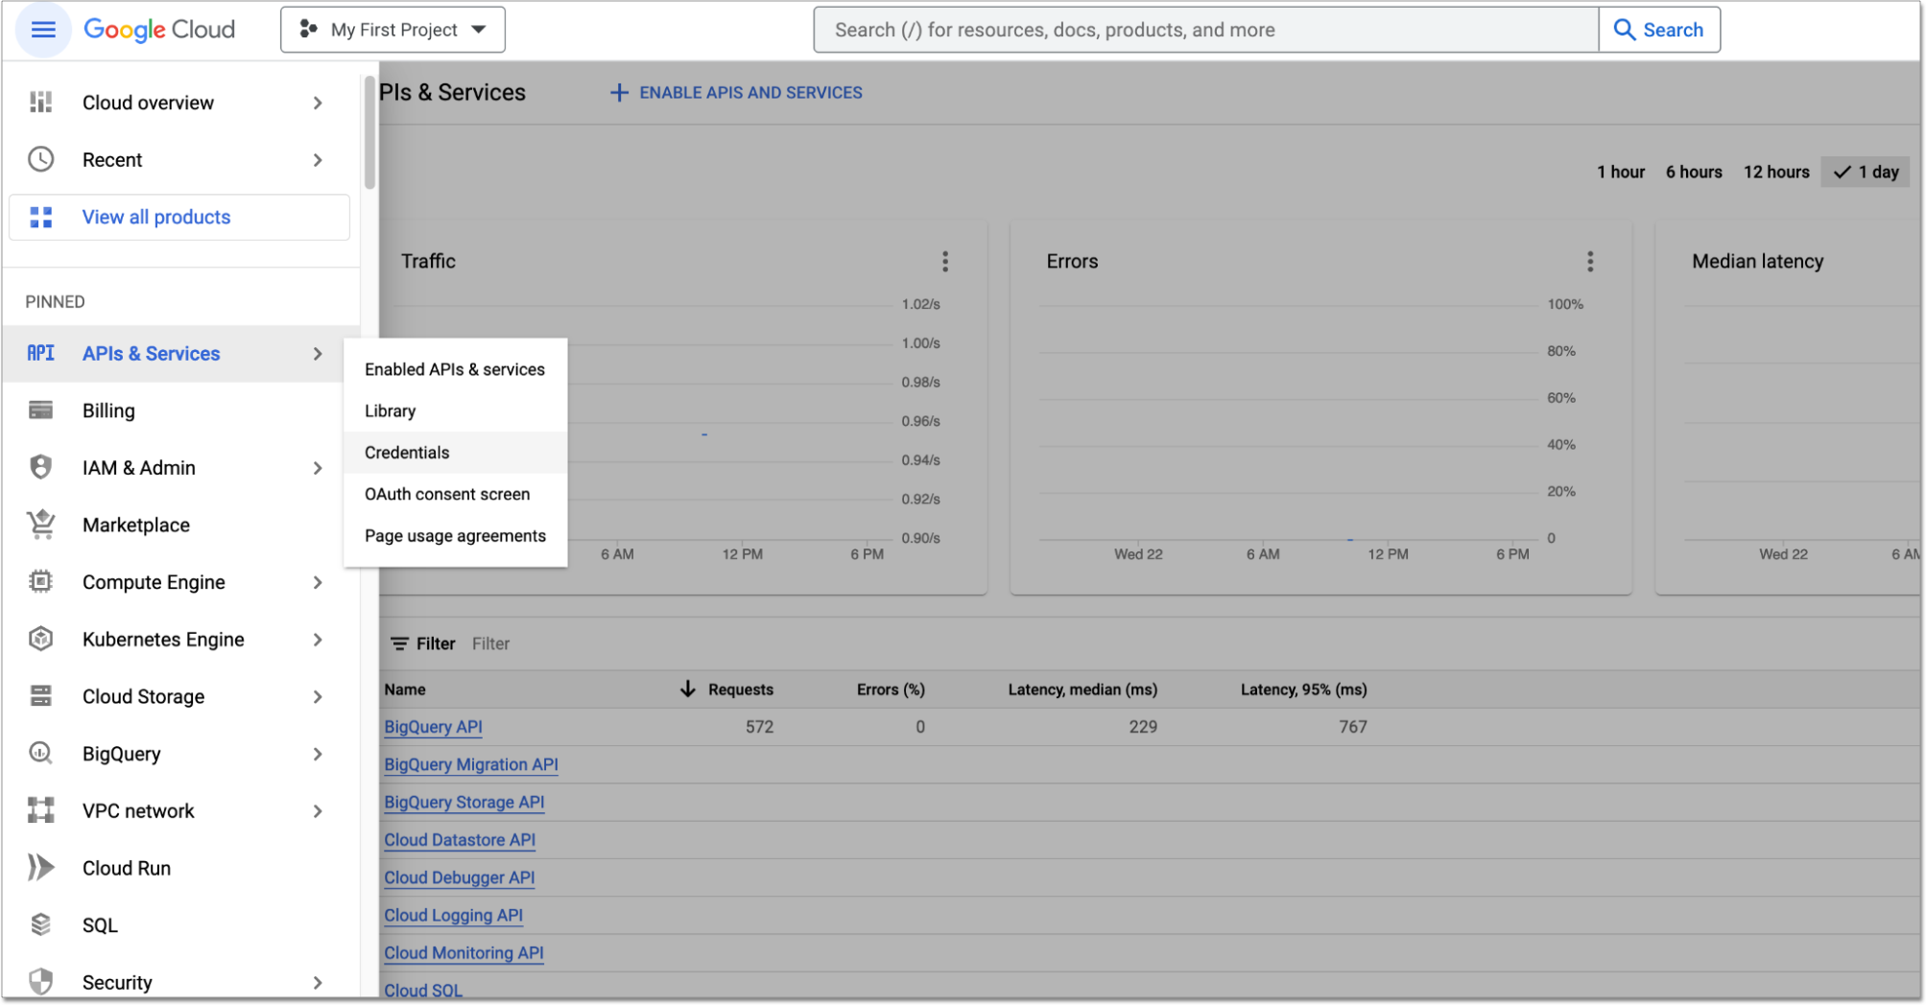Expand the Cloud Storage submenu arrow
The width and height of the screenshot is (1926, 1005).
pos(318,697)
